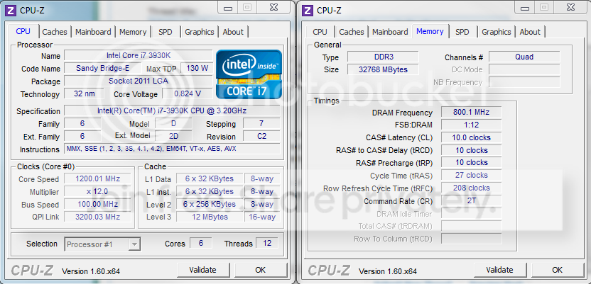This screenshot has width=591, height=284.
Task: Click the Level 3 value 12 MBytes
Action: point(209,217)
